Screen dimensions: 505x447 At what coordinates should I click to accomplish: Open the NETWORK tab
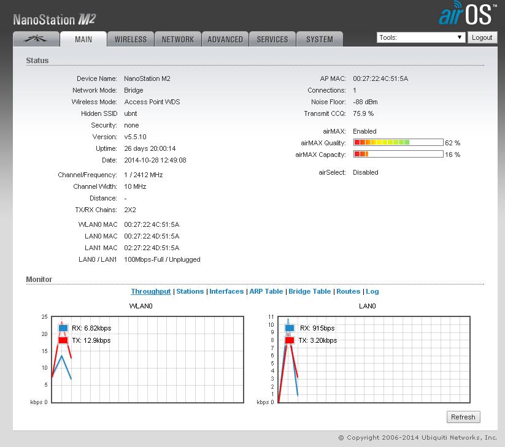point(178,39)
